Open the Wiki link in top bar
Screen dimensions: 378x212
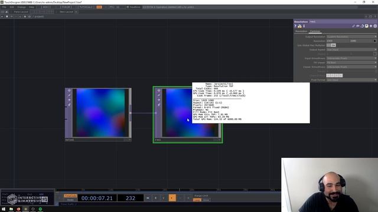(46, 7)
